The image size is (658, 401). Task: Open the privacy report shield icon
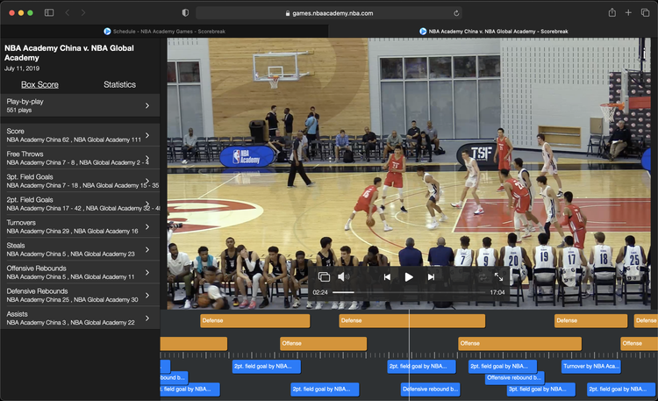tap(185, 13)
